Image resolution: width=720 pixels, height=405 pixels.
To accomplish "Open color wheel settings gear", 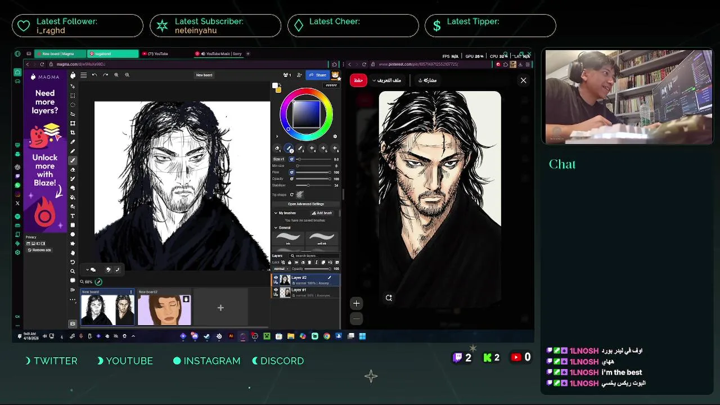I will coord(335,136).
